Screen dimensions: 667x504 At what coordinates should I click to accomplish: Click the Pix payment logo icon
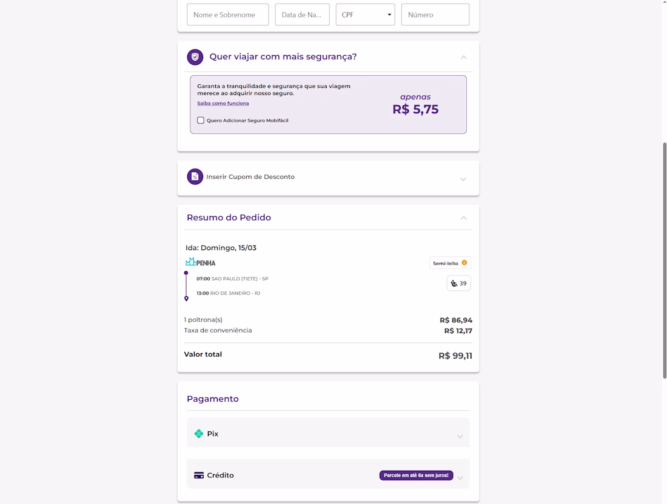(198, 434)
